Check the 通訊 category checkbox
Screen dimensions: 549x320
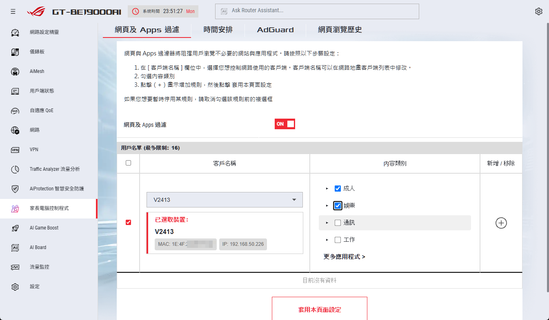pyautogui.click(x=338, y=223)
